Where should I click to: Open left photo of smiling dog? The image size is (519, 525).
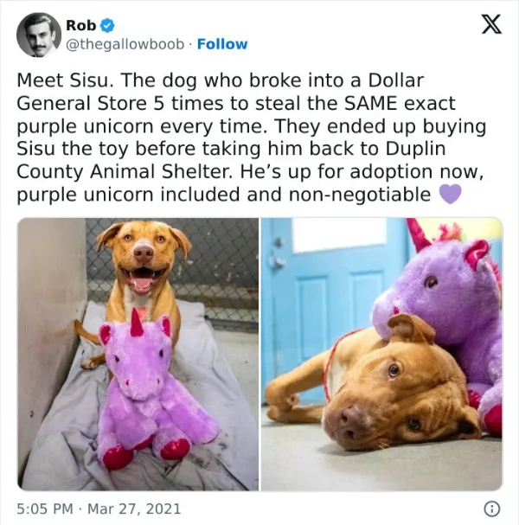tap(138, 354)
